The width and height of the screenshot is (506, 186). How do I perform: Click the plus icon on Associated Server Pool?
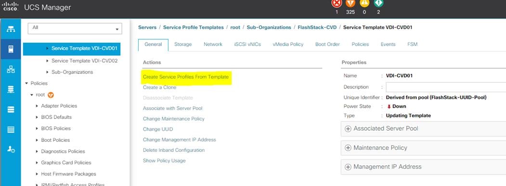point(348,129)
